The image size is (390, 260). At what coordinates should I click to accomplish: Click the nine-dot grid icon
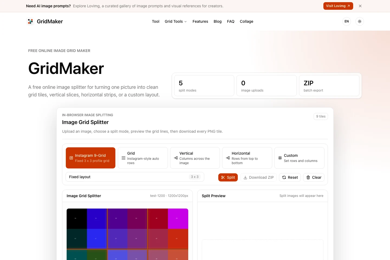(123, 158)
